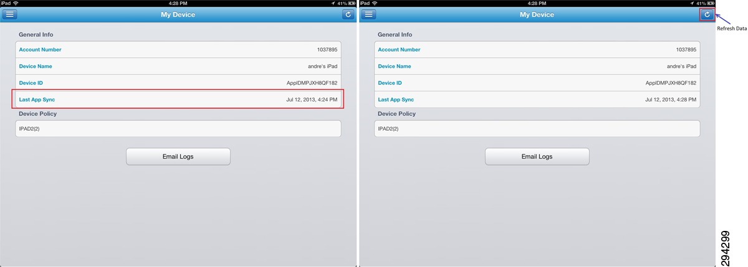Screen dimensions: 748x267
Task: Open hamburger menu on right screen
Action: (368, 14)
